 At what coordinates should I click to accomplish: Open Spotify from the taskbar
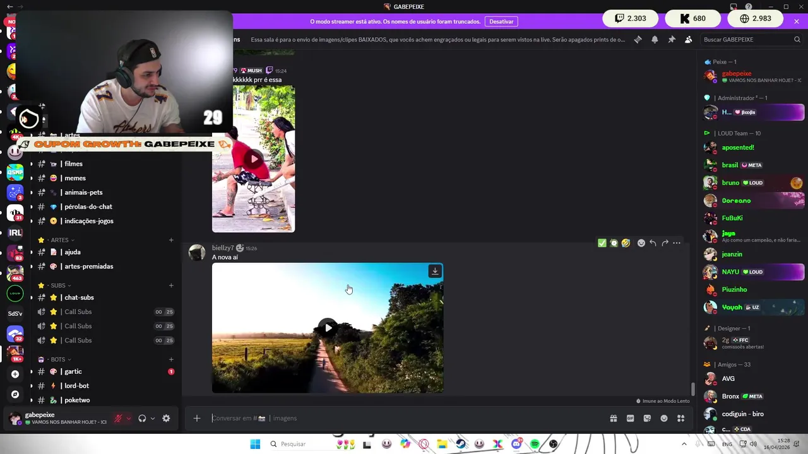tap(535, 444)
